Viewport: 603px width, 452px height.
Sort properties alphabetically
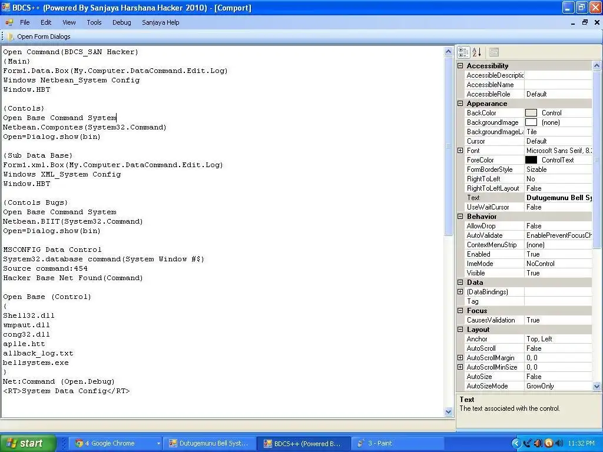(x=477, y=52)
